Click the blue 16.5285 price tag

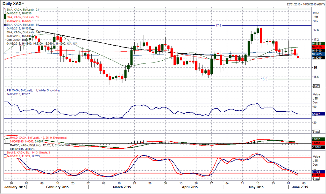click(x=318, y=54)
